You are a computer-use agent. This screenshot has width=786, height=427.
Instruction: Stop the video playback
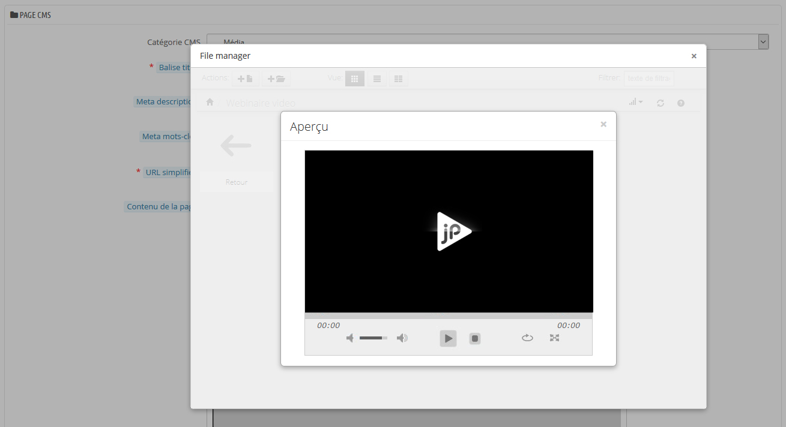475,338
